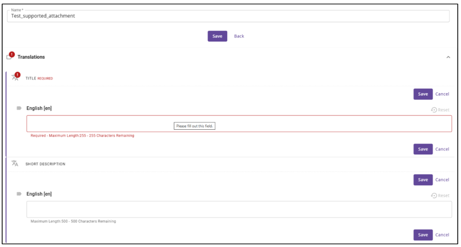The height and width of the screenshot is (247, 461).
Task: Reset the Title English translation
Action: tap(440, 110)
